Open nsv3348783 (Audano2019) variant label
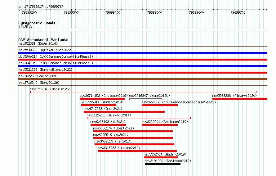 pos(119,148)
